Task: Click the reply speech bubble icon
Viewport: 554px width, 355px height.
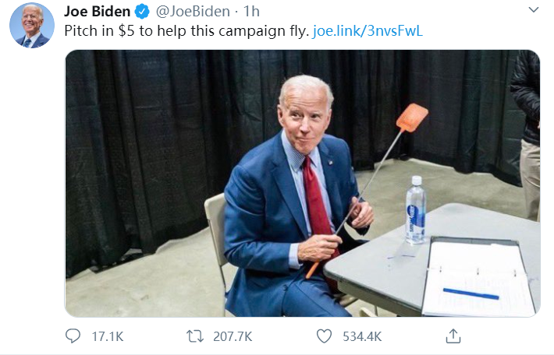Action: [x=73, y=336]
